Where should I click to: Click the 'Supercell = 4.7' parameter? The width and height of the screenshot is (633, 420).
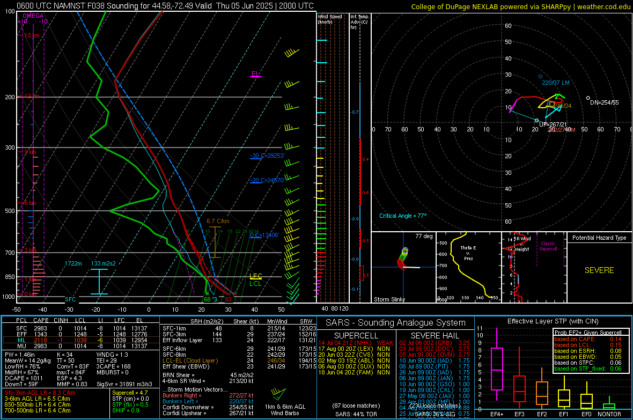click(x=130, y=393)
